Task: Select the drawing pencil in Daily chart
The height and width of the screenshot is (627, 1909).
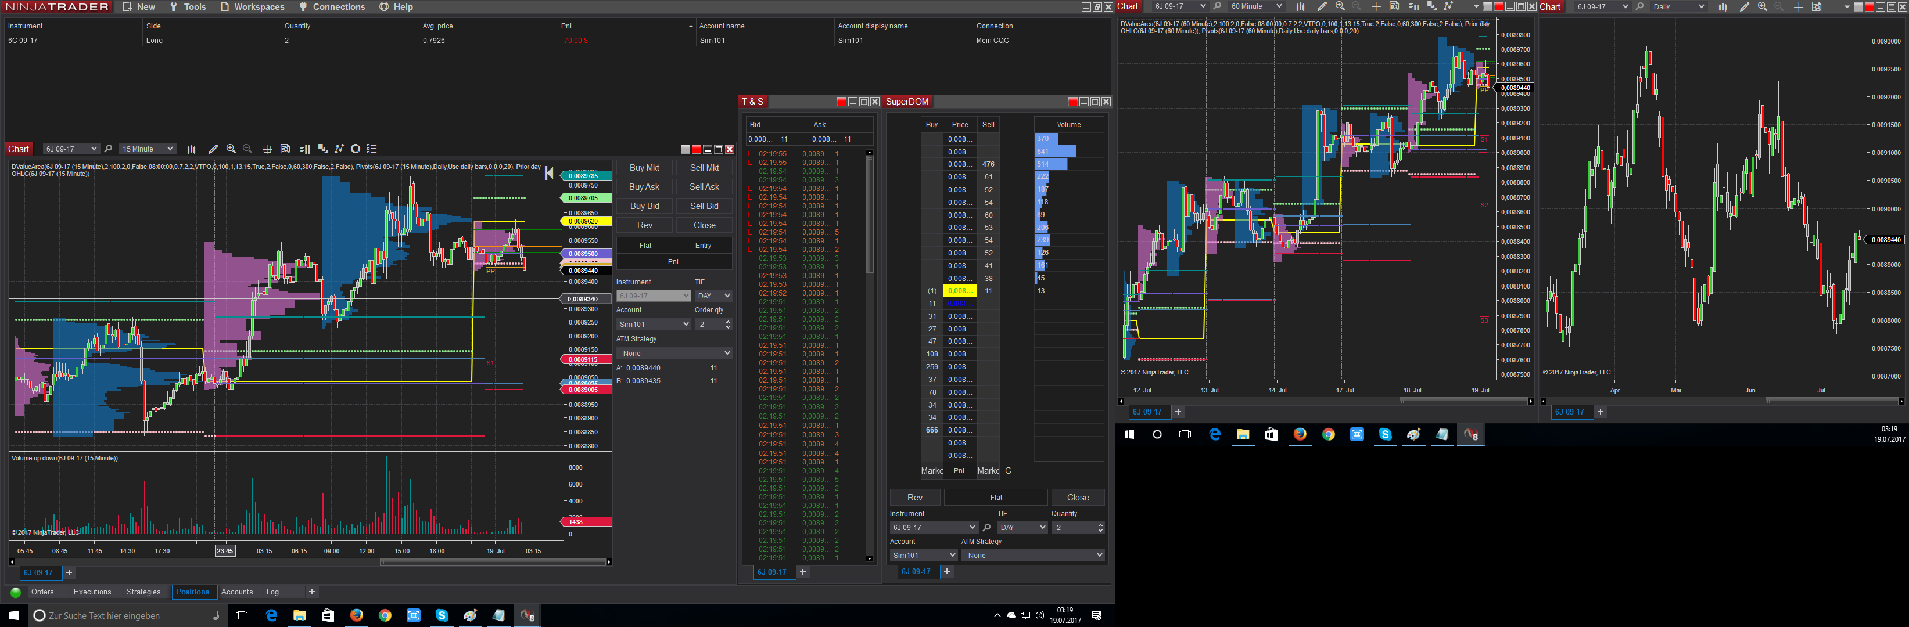Action: (x=1745, y=6)
